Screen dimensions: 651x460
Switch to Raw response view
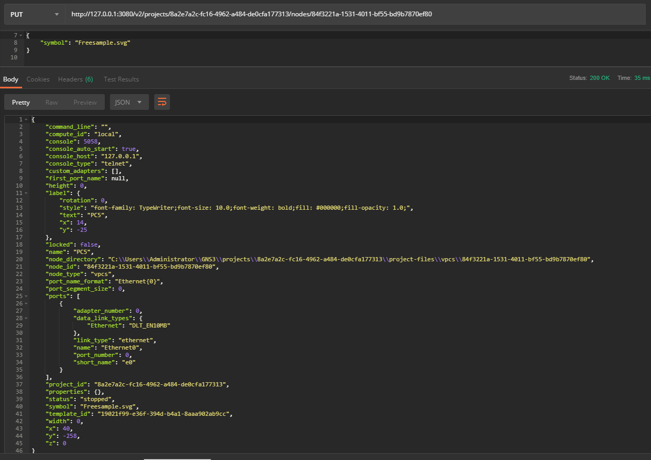point(52,102)
